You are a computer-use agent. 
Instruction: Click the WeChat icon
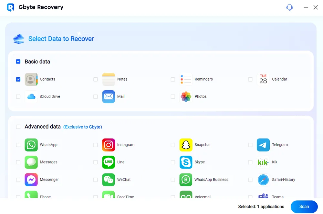(x=109, y=180)
